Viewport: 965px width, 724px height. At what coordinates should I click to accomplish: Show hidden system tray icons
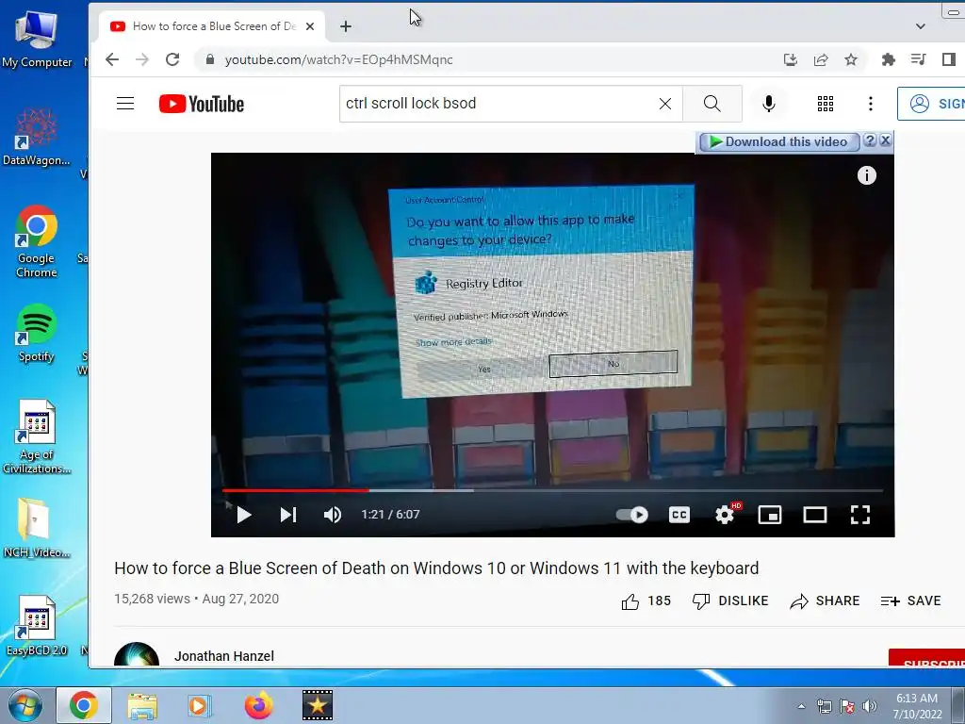801,706
